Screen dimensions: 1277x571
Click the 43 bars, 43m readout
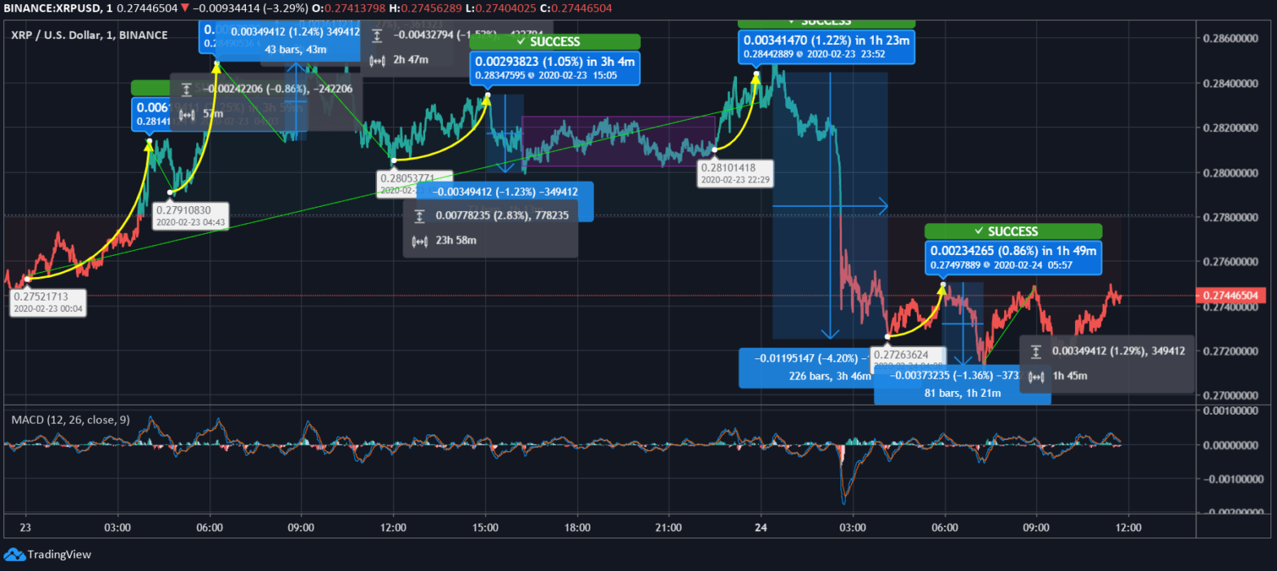296,49
